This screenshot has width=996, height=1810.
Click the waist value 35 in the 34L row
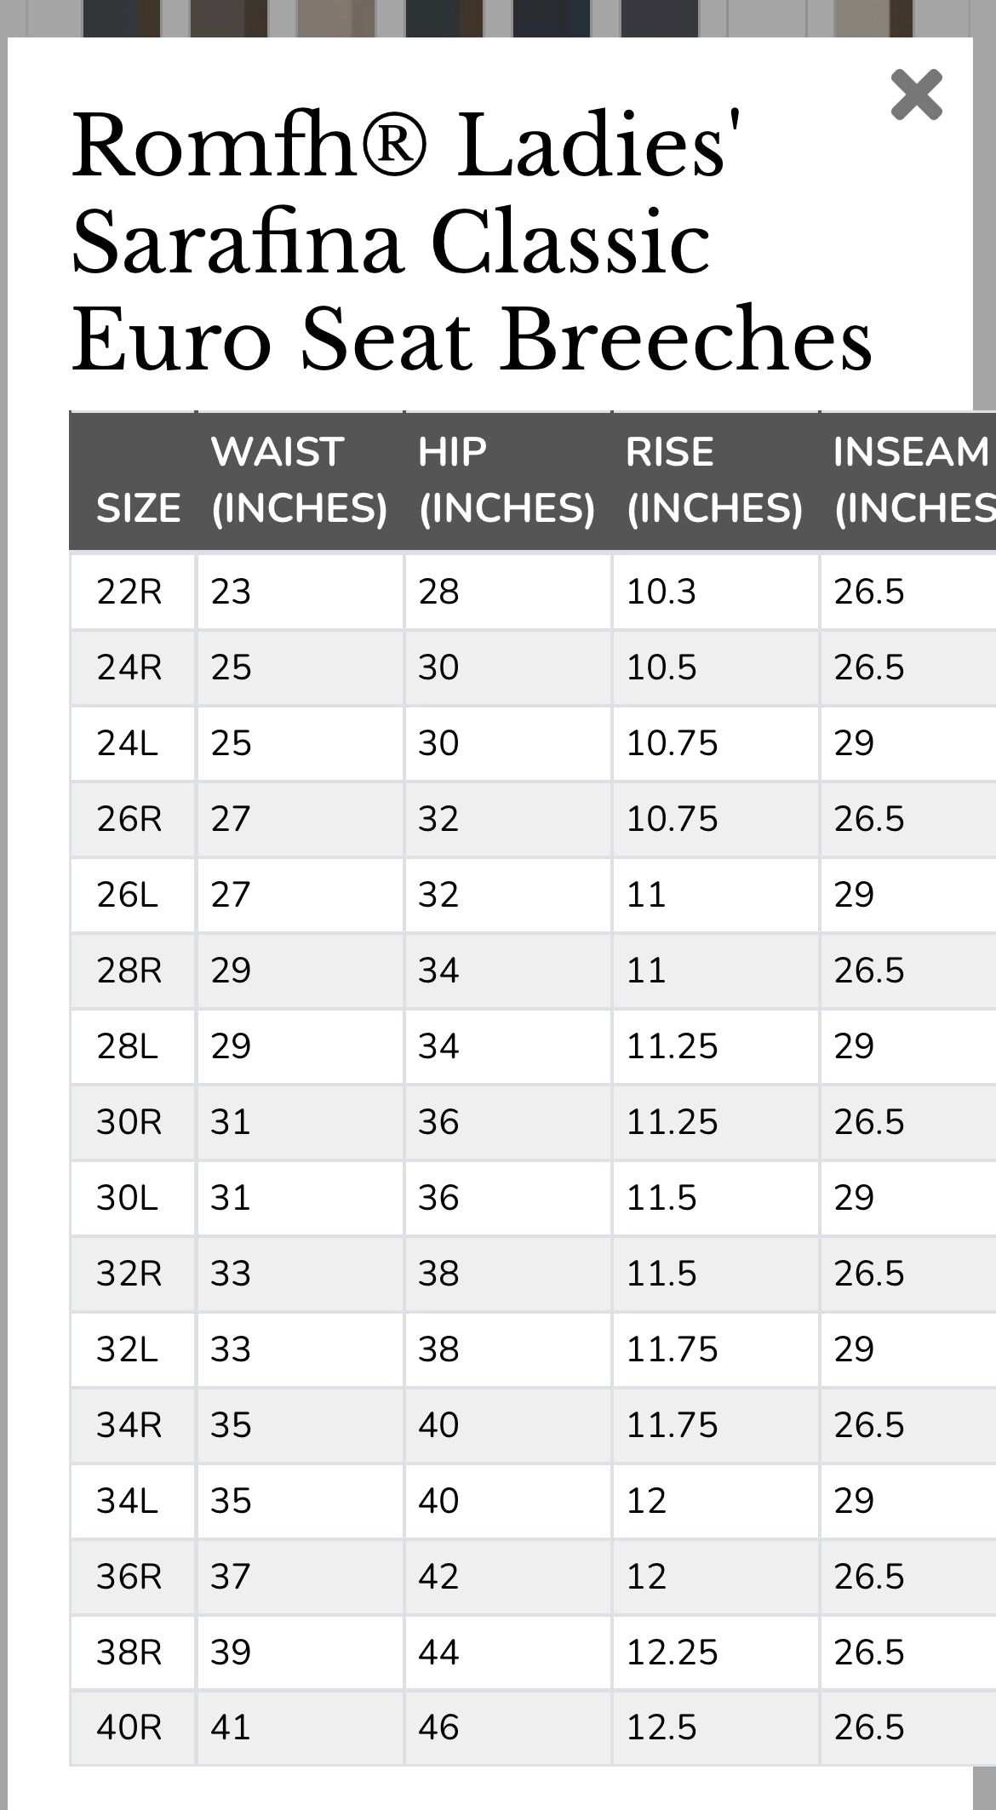(x=231, y=1501)
